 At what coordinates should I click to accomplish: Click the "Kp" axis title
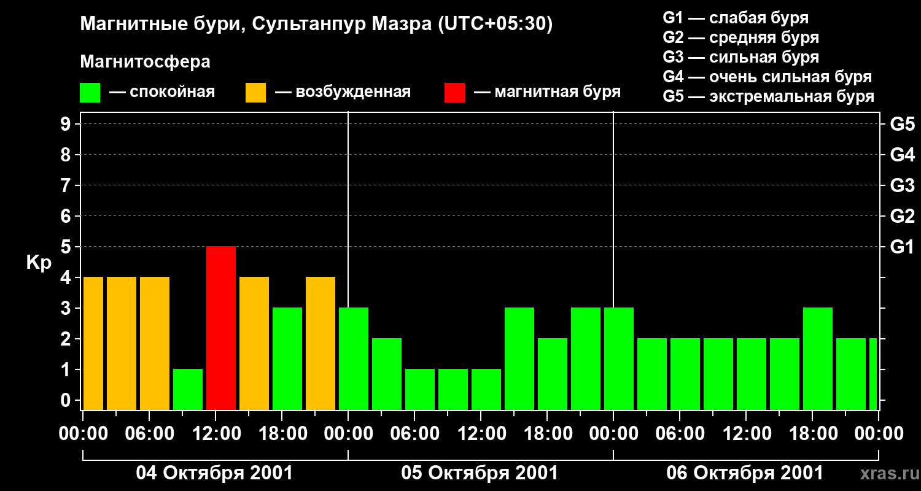point(39,263)
